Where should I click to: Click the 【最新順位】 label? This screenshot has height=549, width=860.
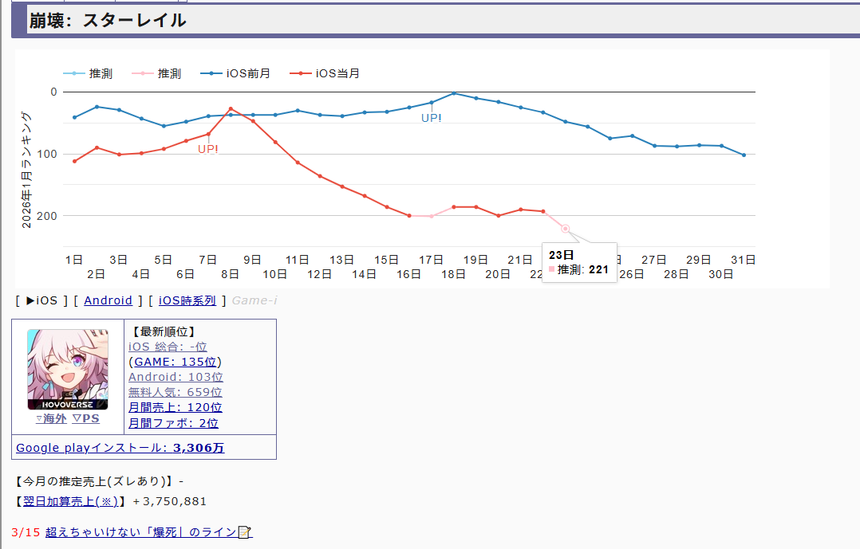point(163,331)
